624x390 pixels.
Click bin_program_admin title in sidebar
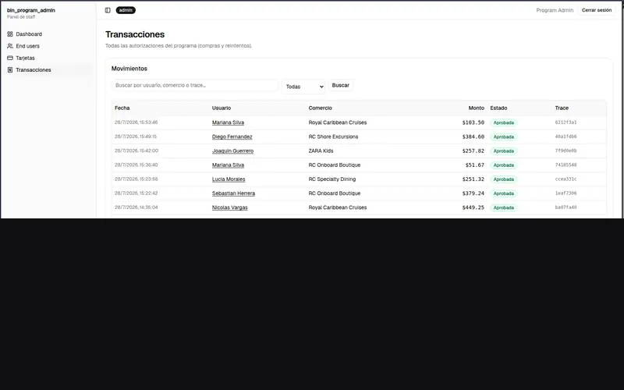(31, 10)
